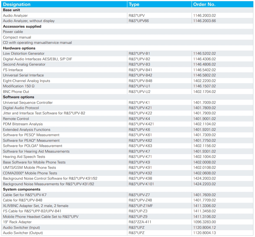This screenshot has width=255, height=237.
Task: Select the "Accessories supplied" heading
Action: [x=22, y=26]
